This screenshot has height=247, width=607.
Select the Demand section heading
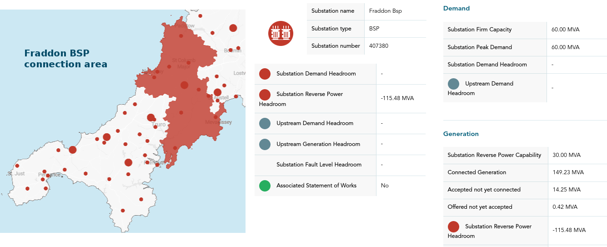(457, 8)
